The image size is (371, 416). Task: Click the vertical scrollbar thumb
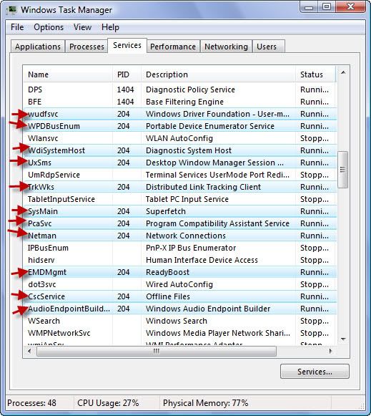(x=343, y=169)
